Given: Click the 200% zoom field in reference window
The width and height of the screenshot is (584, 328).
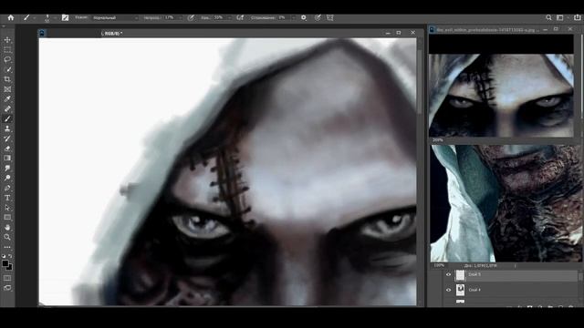Looking at the screenshot, I should click(x=438, y=140).
